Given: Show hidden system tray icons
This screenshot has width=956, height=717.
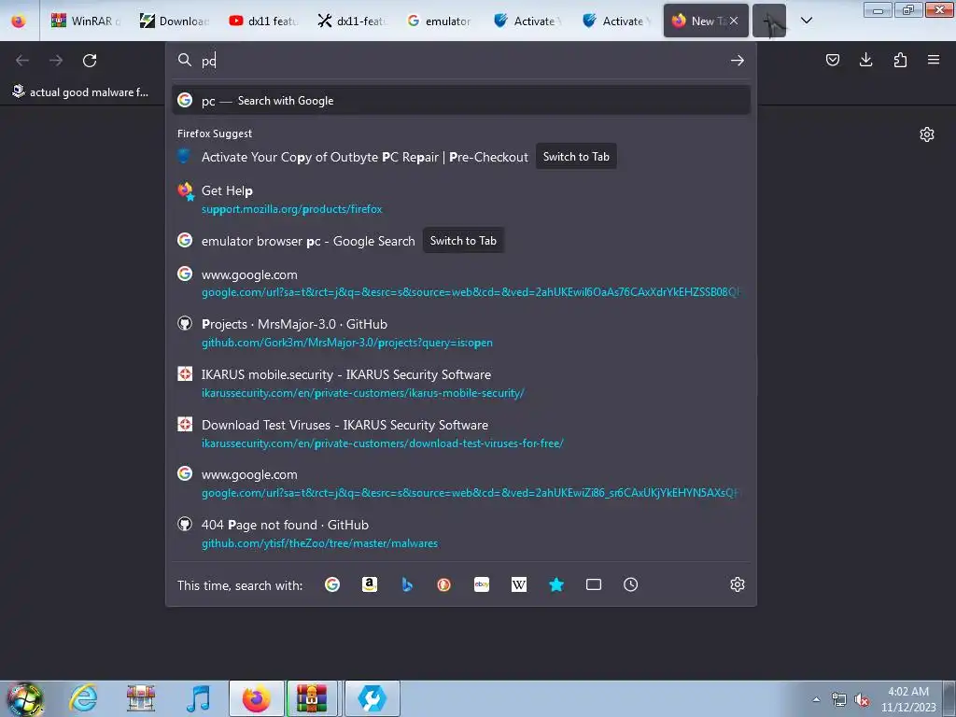Looking at the screenshot, I should (x=816, y=699).
